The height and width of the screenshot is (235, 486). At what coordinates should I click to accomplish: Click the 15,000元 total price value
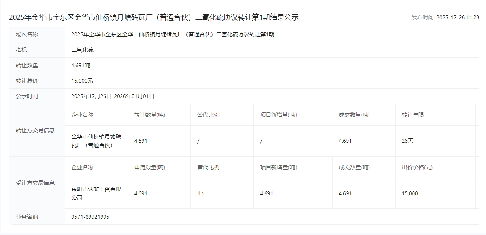82,81
